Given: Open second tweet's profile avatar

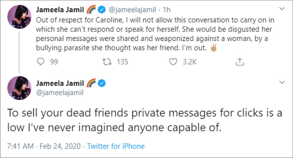Looking at the screenshot, I should [19, 88].
